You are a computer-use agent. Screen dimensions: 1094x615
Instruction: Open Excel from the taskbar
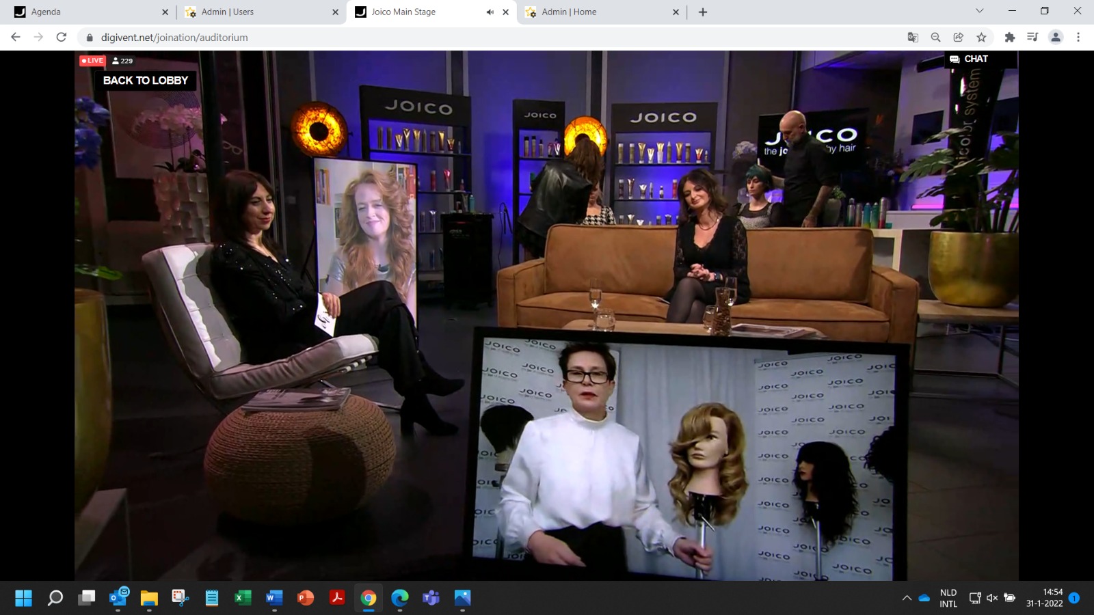(243, 598)
